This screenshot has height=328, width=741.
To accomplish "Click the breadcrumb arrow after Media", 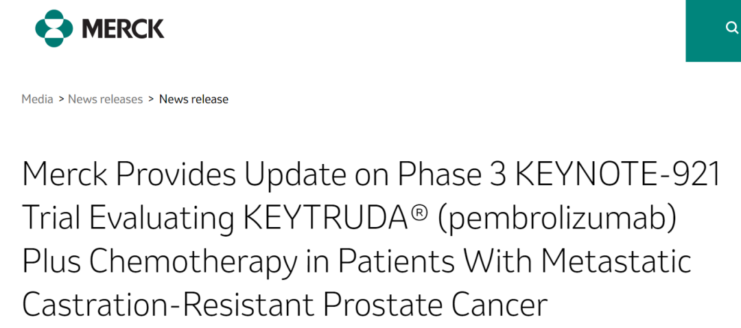I will (x=60, y=99).
